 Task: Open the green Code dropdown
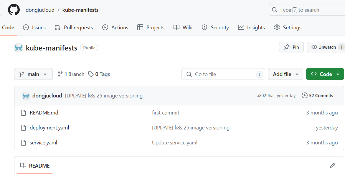coord(325,74)
